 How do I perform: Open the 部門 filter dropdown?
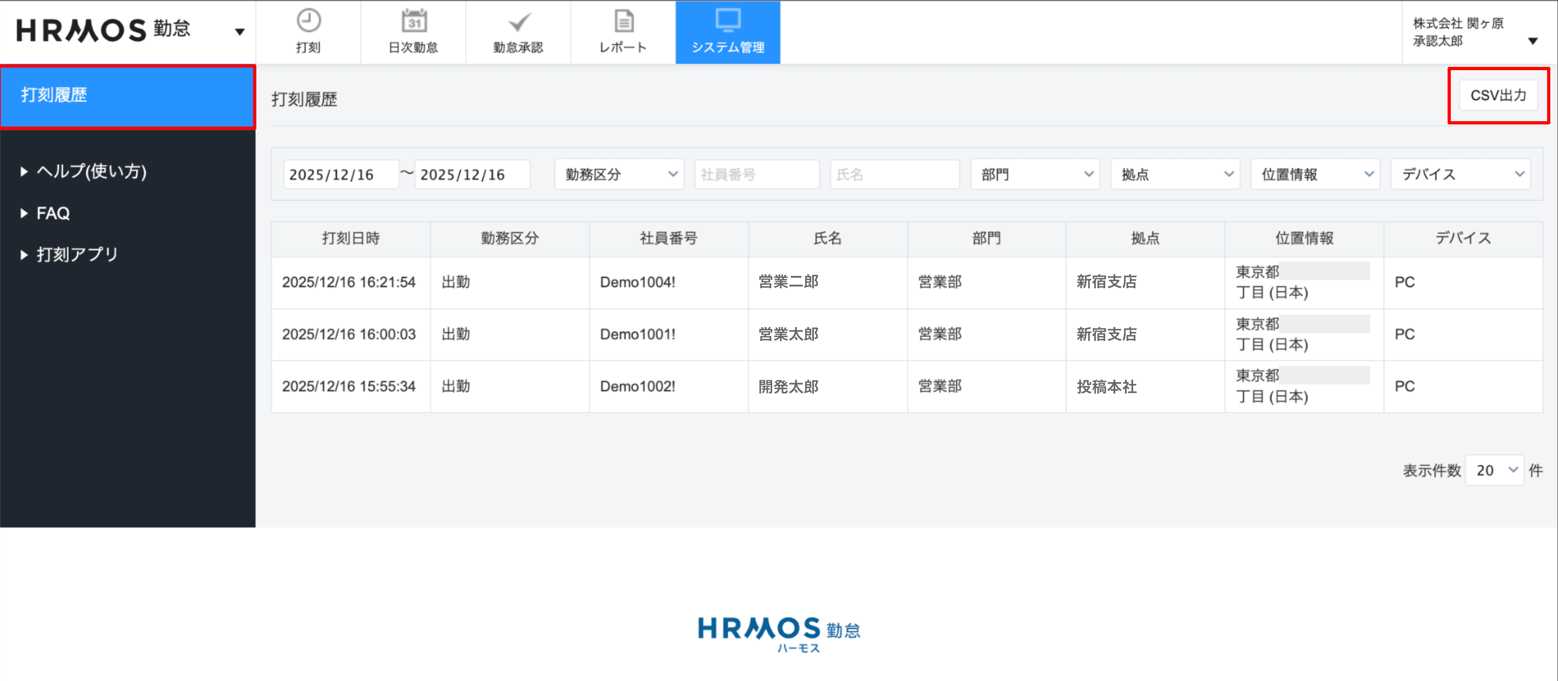pyautogui.click(x=1034, y=175)
